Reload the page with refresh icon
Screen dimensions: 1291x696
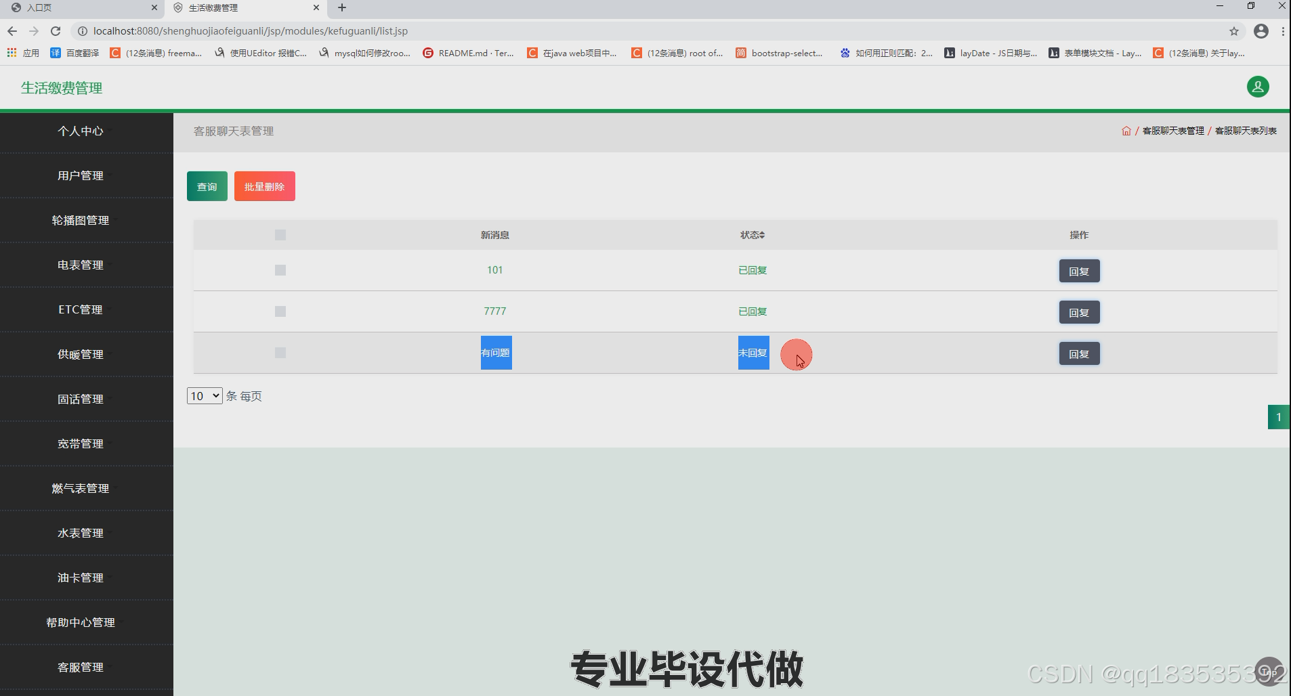(x=56, y=31)
